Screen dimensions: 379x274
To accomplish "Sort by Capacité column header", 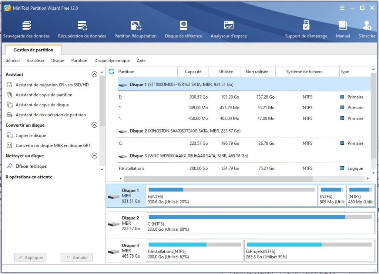I will [193, 71].
